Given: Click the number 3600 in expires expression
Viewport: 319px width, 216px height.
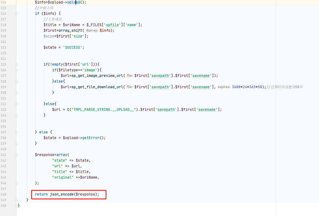Looking at the screenshot, I should (x=236, y=87).
